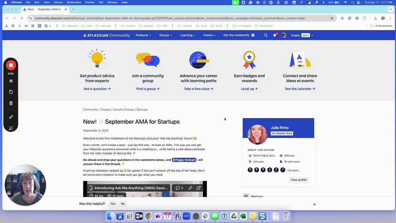Reload the page
The width and height of the screenshot is (396, 223).
22,18
